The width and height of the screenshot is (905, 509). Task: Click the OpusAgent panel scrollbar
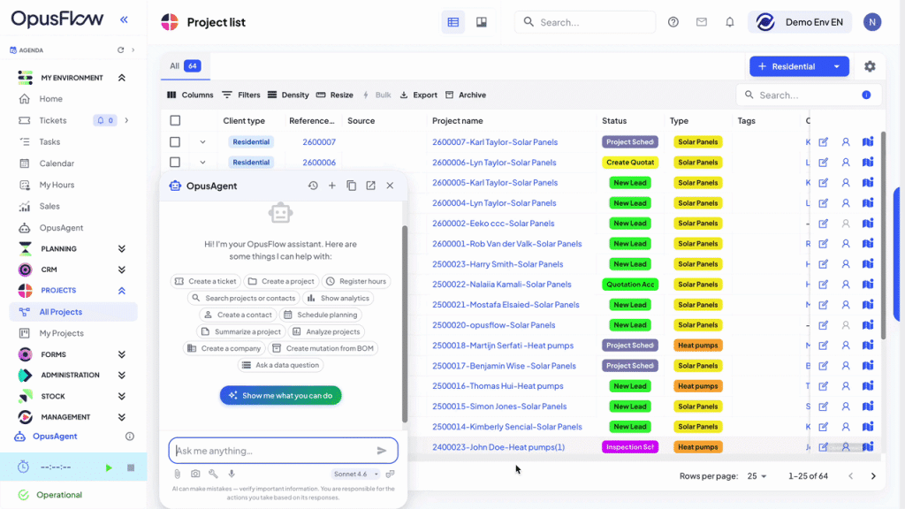pos(405,323)
